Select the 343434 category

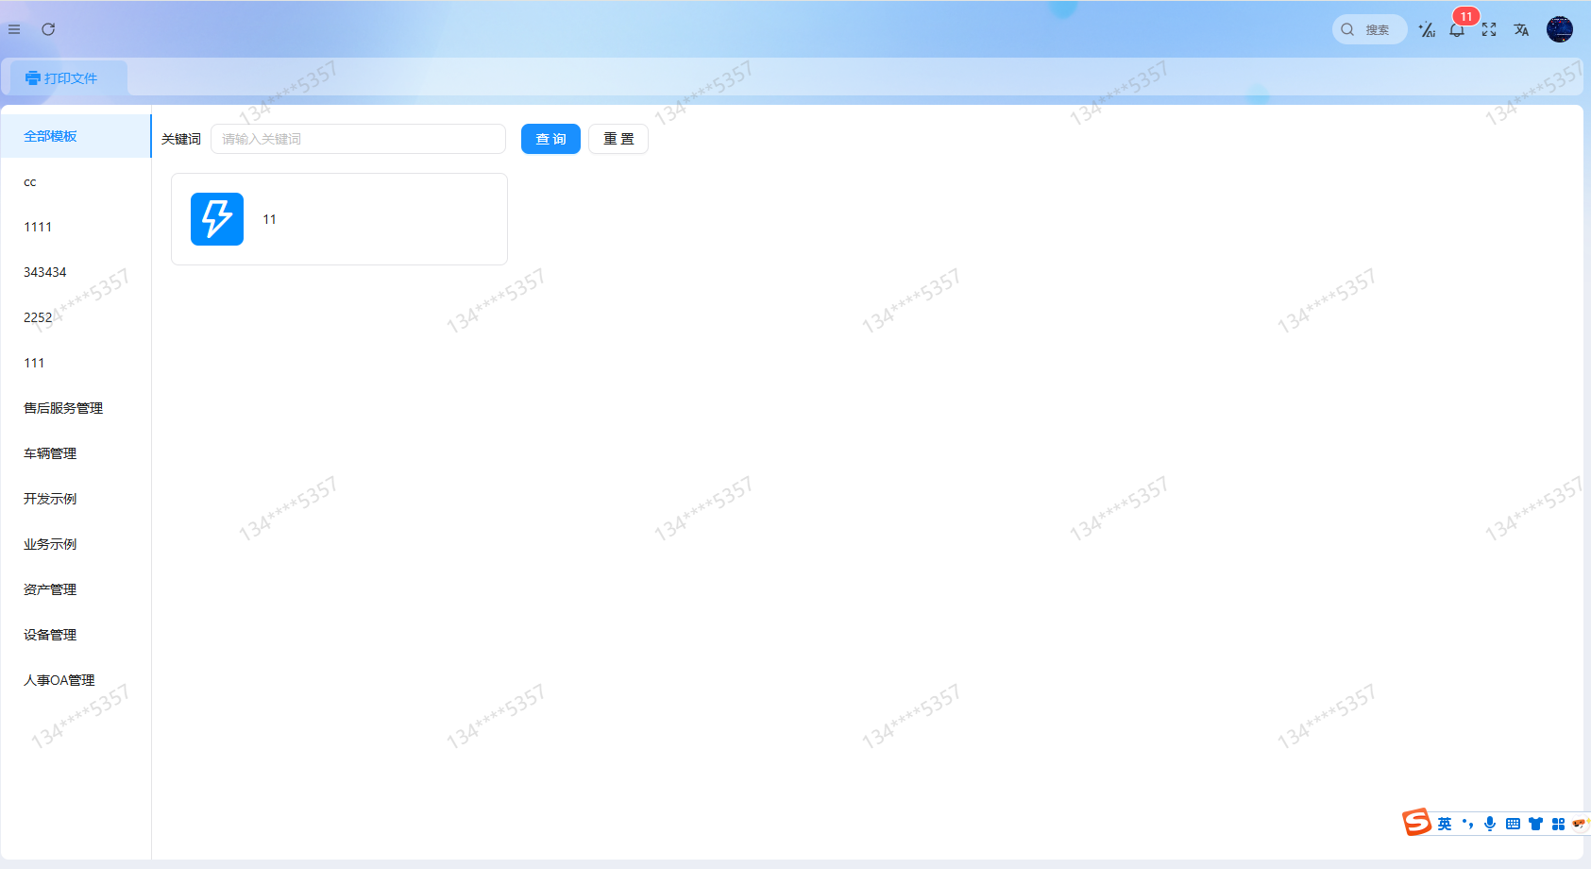(x=76, y=272)
